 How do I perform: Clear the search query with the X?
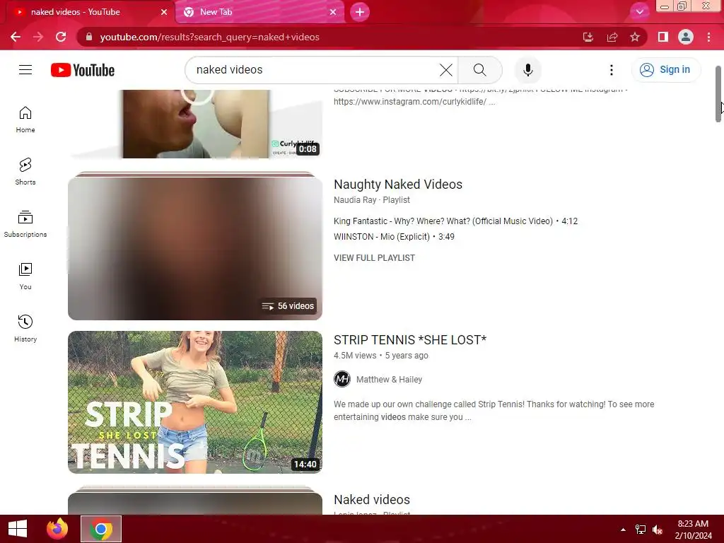[446, 70]
